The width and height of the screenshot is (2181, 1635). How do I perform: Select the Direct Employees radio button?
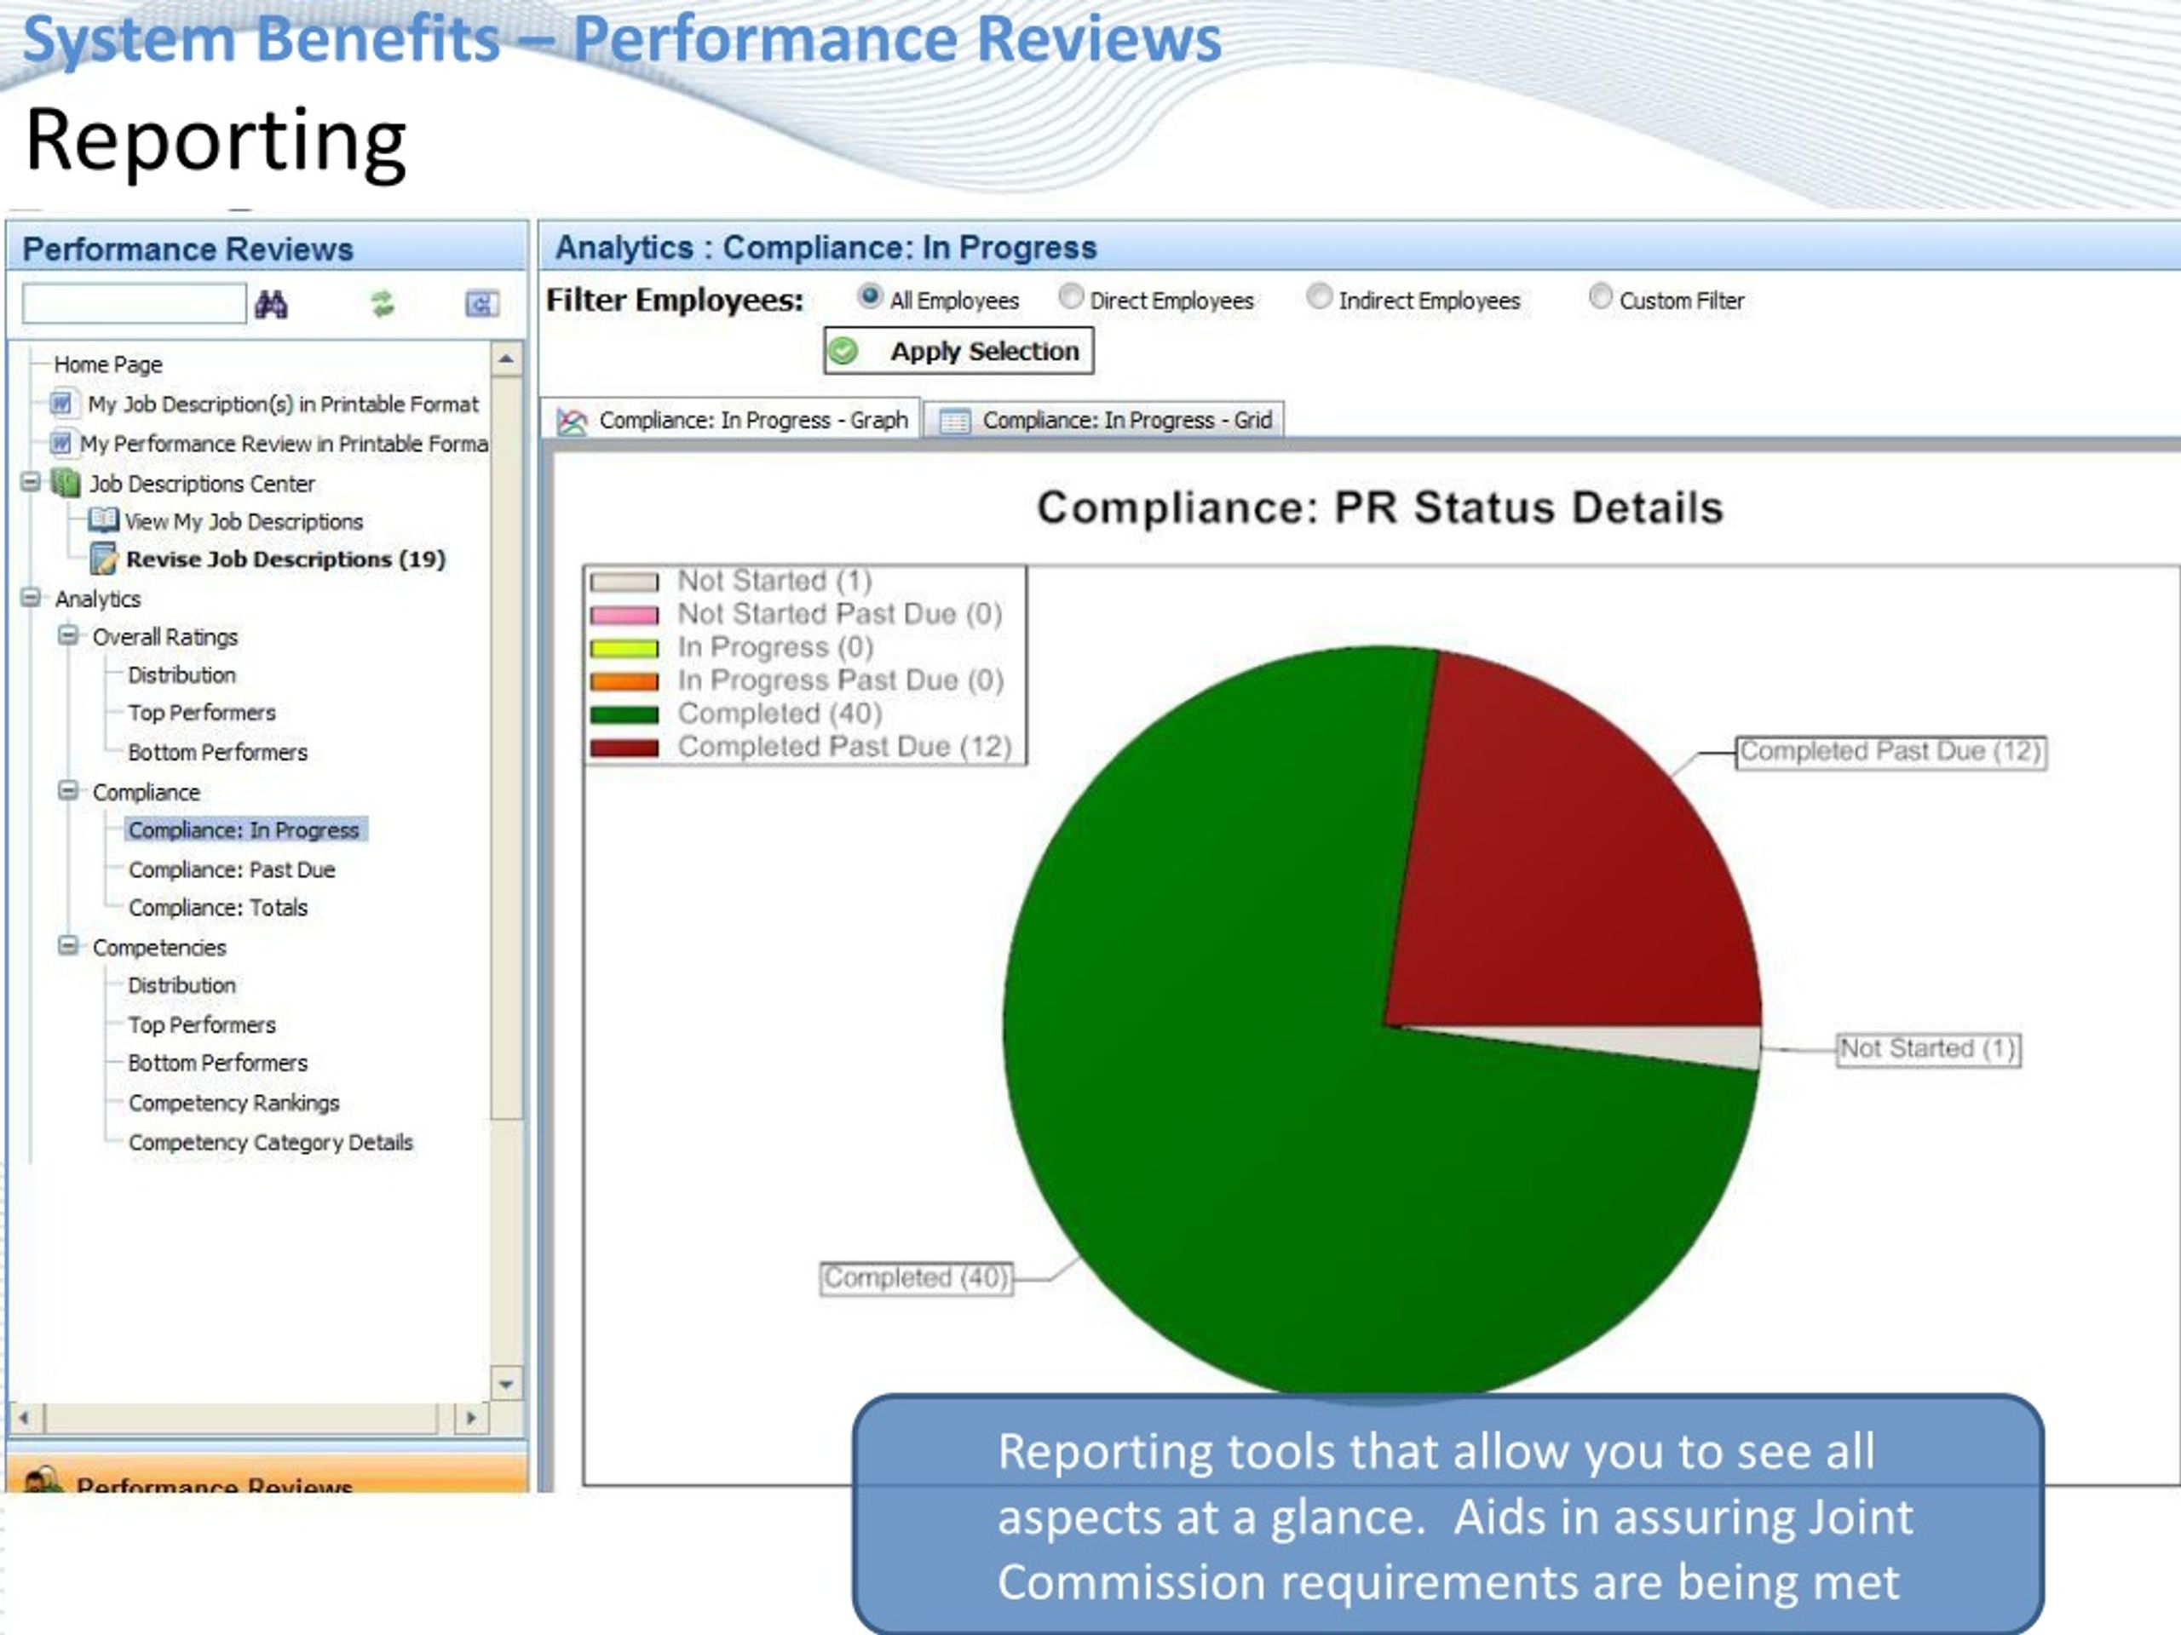click(x=1071, y=296)
